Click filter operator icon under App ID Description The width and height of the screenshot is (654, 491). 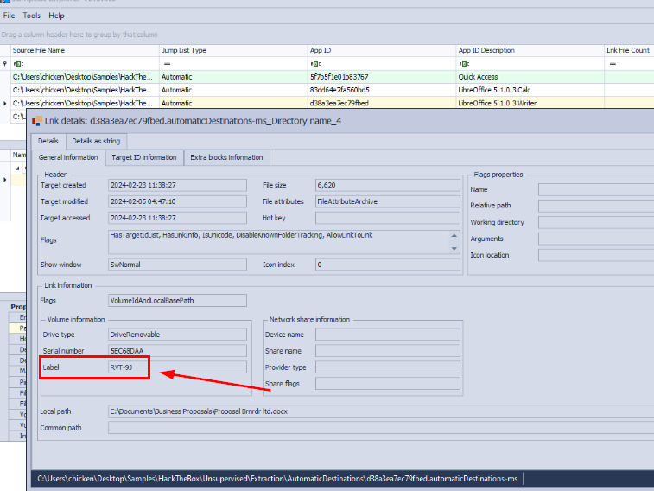click(463, 64)
